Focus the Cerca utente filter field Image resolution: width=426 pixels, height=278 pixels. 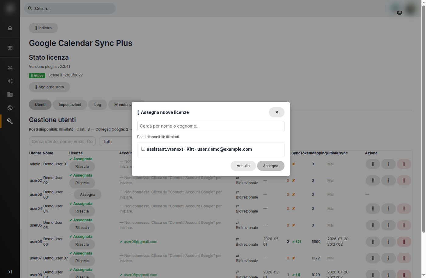(62, 142)
